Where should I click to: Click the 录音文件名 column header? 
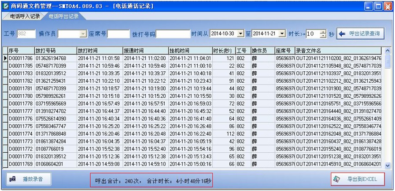338,51
